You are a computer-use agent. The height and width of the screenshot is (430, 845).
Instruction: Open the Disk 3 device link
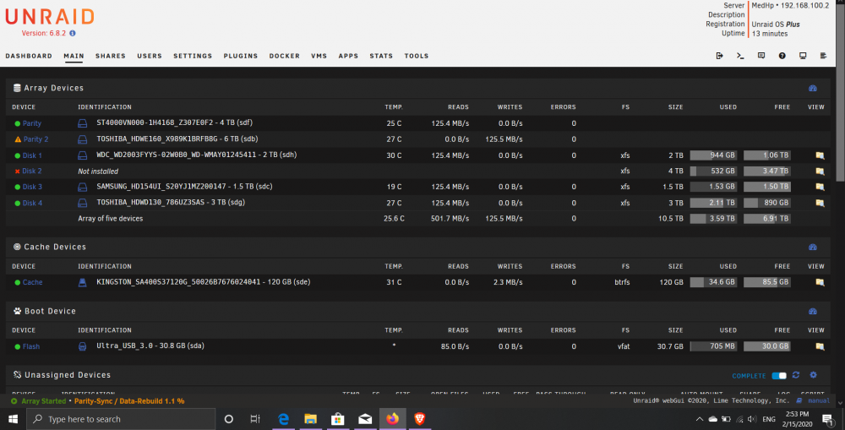pos(32,187)
